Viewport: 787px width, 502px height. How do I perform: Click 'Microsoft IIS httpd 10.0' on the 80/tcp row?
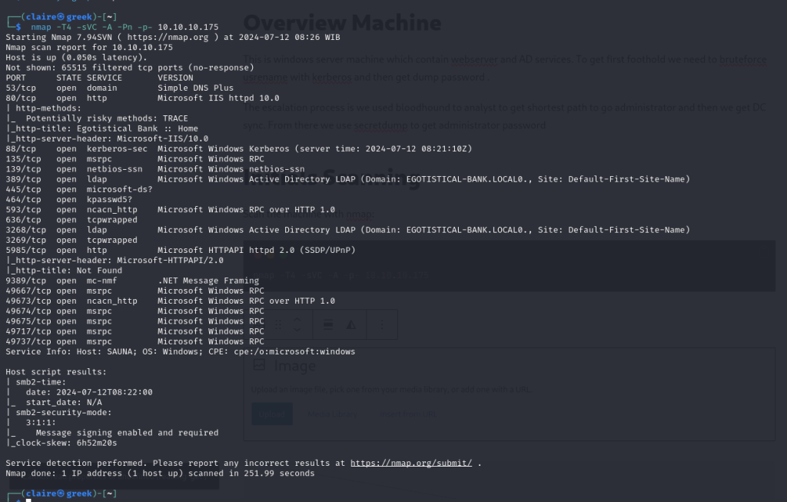218,98
